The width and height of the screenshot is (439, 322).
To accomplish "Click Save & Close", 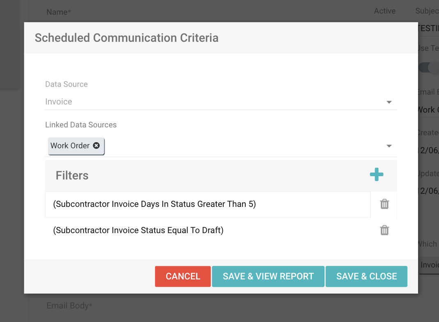I will [366, 277].
